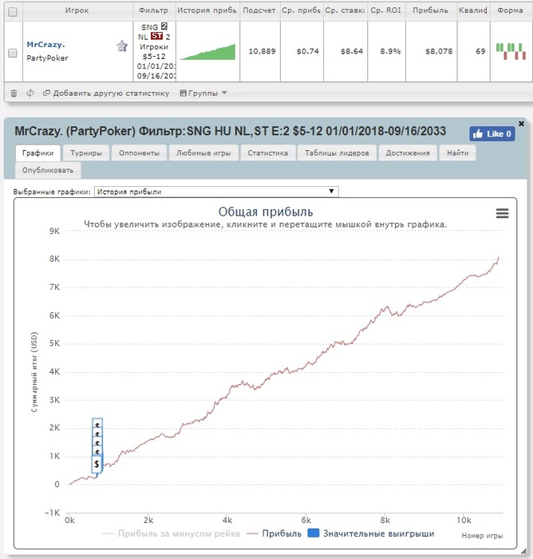Click the blue Значительные выигрыши legend swatch
The width and height of the screenshot is (533, 559).
coord(313,533)
